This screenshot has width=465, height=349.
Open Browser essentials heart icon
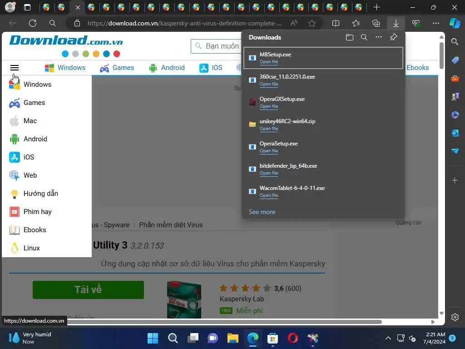pos(416,23)
